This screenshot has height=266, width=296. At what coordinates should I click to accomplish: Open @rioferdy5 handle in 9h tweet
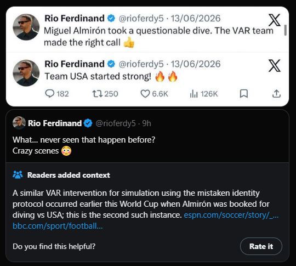pyautogui.click(x=116, y=123)
